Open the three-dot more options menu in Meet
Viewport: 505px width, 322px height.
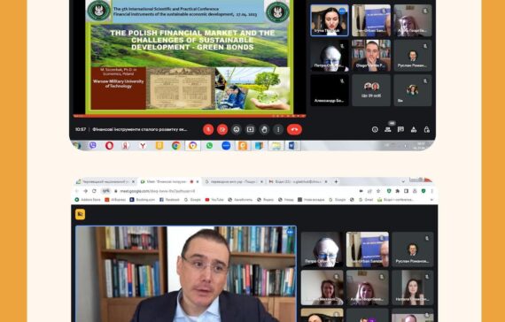278,129
